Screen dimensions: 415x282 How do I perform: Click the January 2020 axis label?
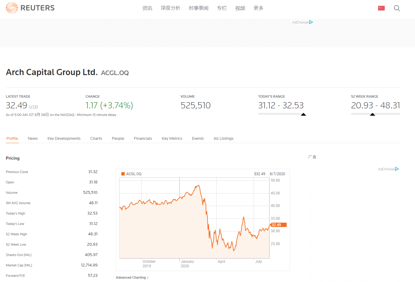(187, 264)
